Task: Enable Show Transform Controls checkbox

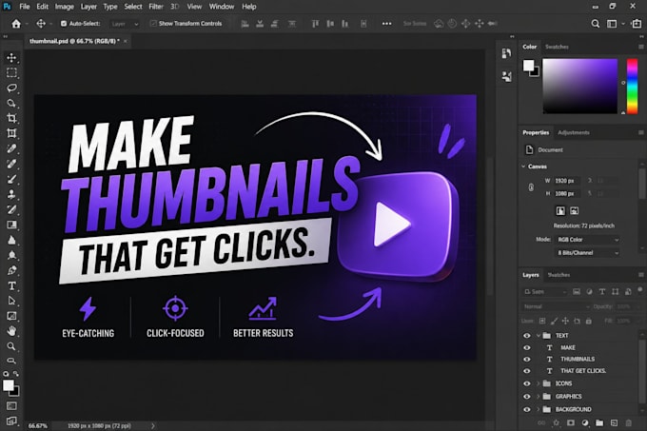Action: [153, 24]
